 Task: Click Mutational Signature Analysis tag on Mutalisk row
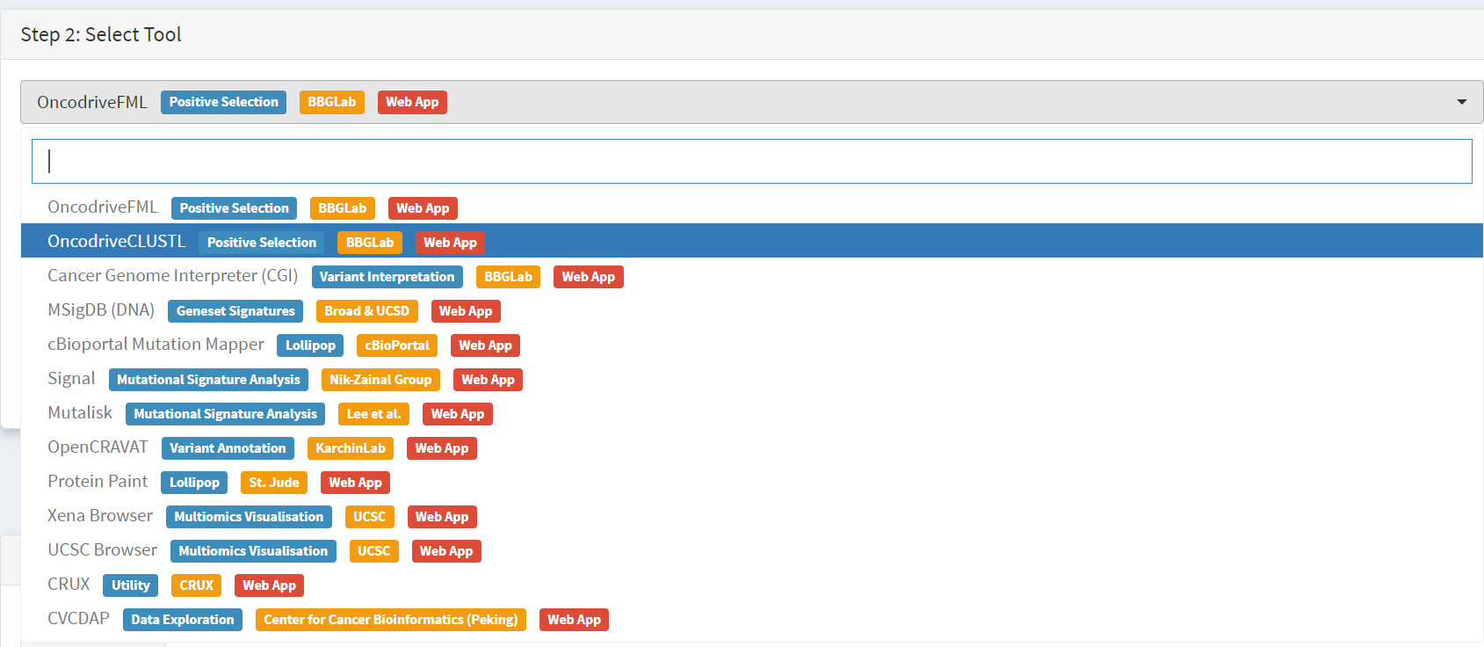pyautogui.click(x=225, y=414)
